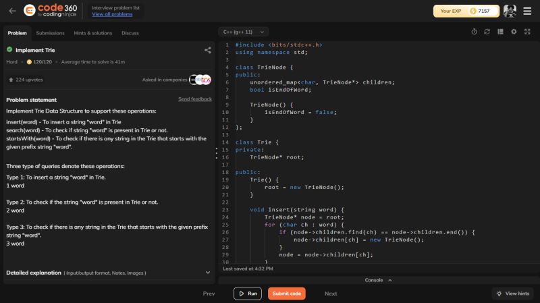This screenshot has width=540, height=303.
Task: Click the back arrow icon
Action: pos(12,11)
